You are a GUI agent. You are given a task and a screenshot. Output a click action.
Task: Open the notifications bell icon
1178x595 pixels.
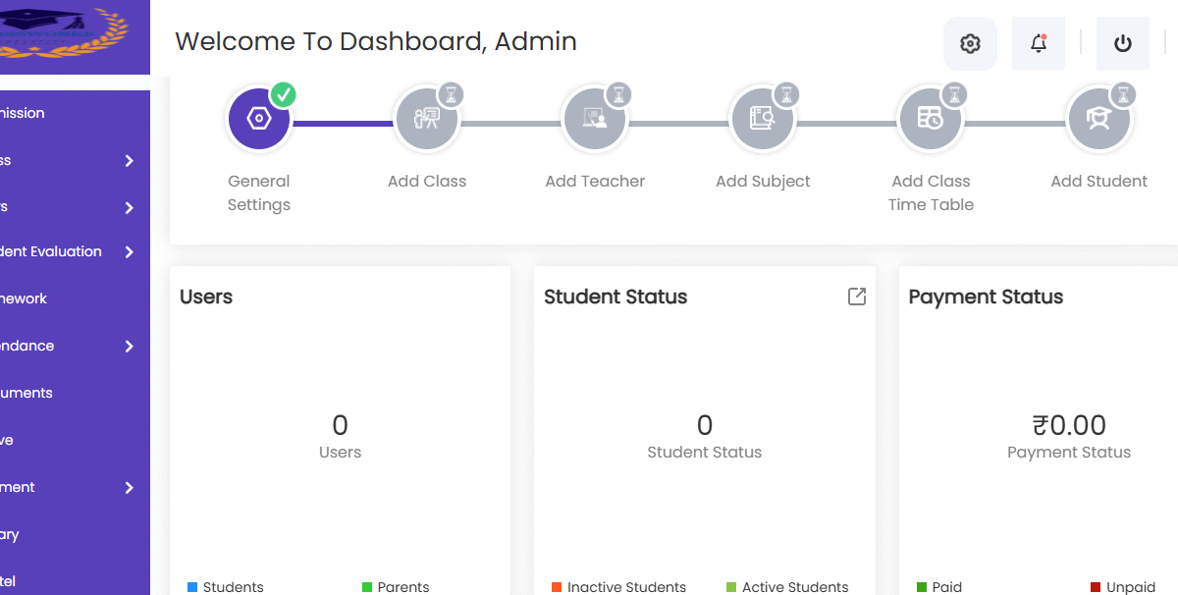pos(1039,43)
